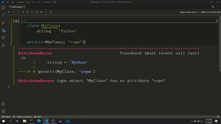Click inside the code cell at getattr line

coord(56,42)
